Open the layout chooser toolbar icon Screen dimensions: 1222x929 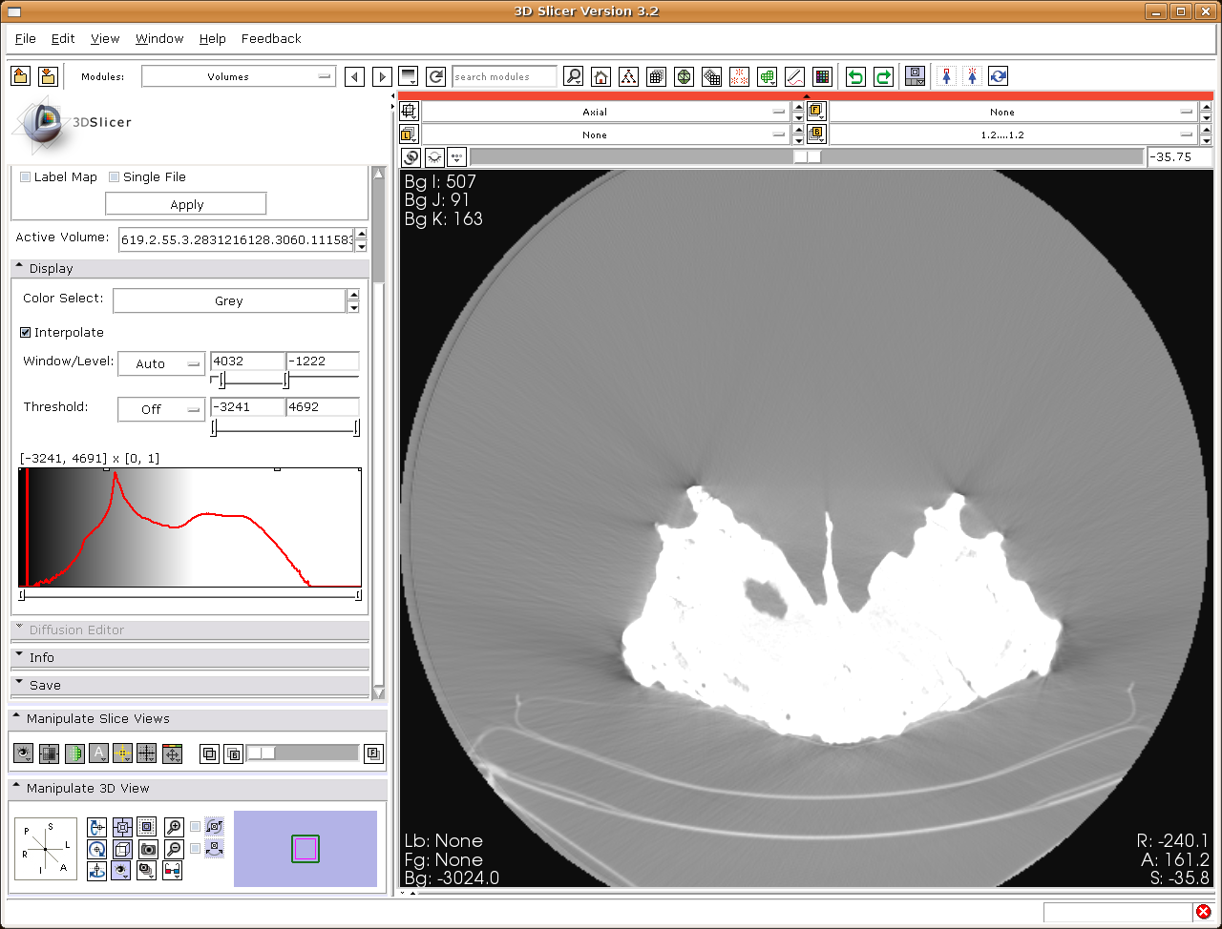click(x=915, y=76)
